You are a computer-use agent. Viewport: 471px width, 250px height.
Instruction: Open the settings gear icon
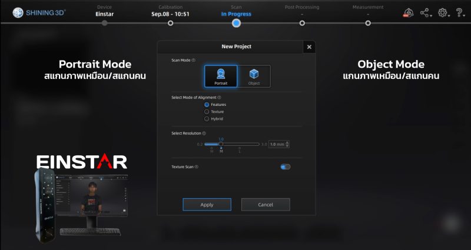tap(442, 12)
